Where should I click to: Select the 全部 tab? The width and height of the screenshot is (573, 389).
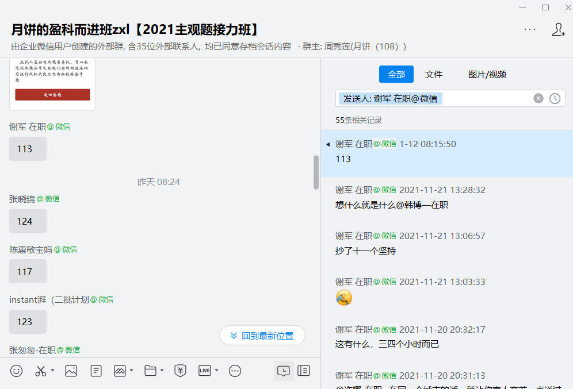coord(396,74)
